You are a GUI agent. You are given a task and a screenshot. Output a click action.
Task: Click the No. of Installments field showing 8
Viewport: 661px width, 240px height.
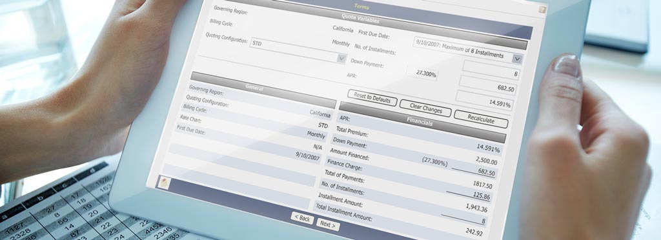(x=491, y=70)
